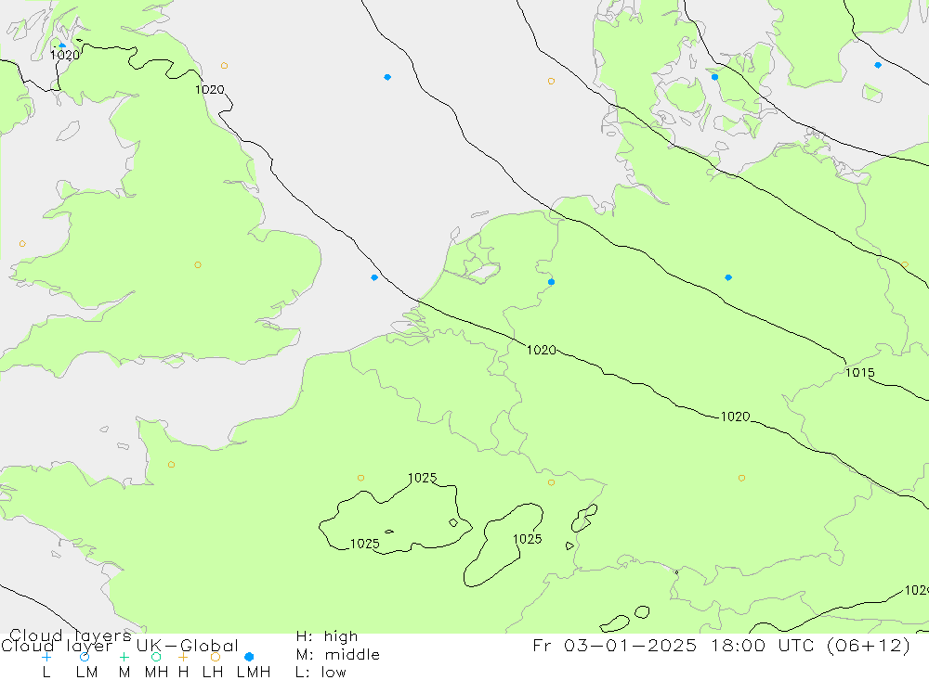The width and height of the screenshot is (929, 680).
Task: Select the blue LMH dot on Dutch-German border
Action: click(x=552, y=282)
